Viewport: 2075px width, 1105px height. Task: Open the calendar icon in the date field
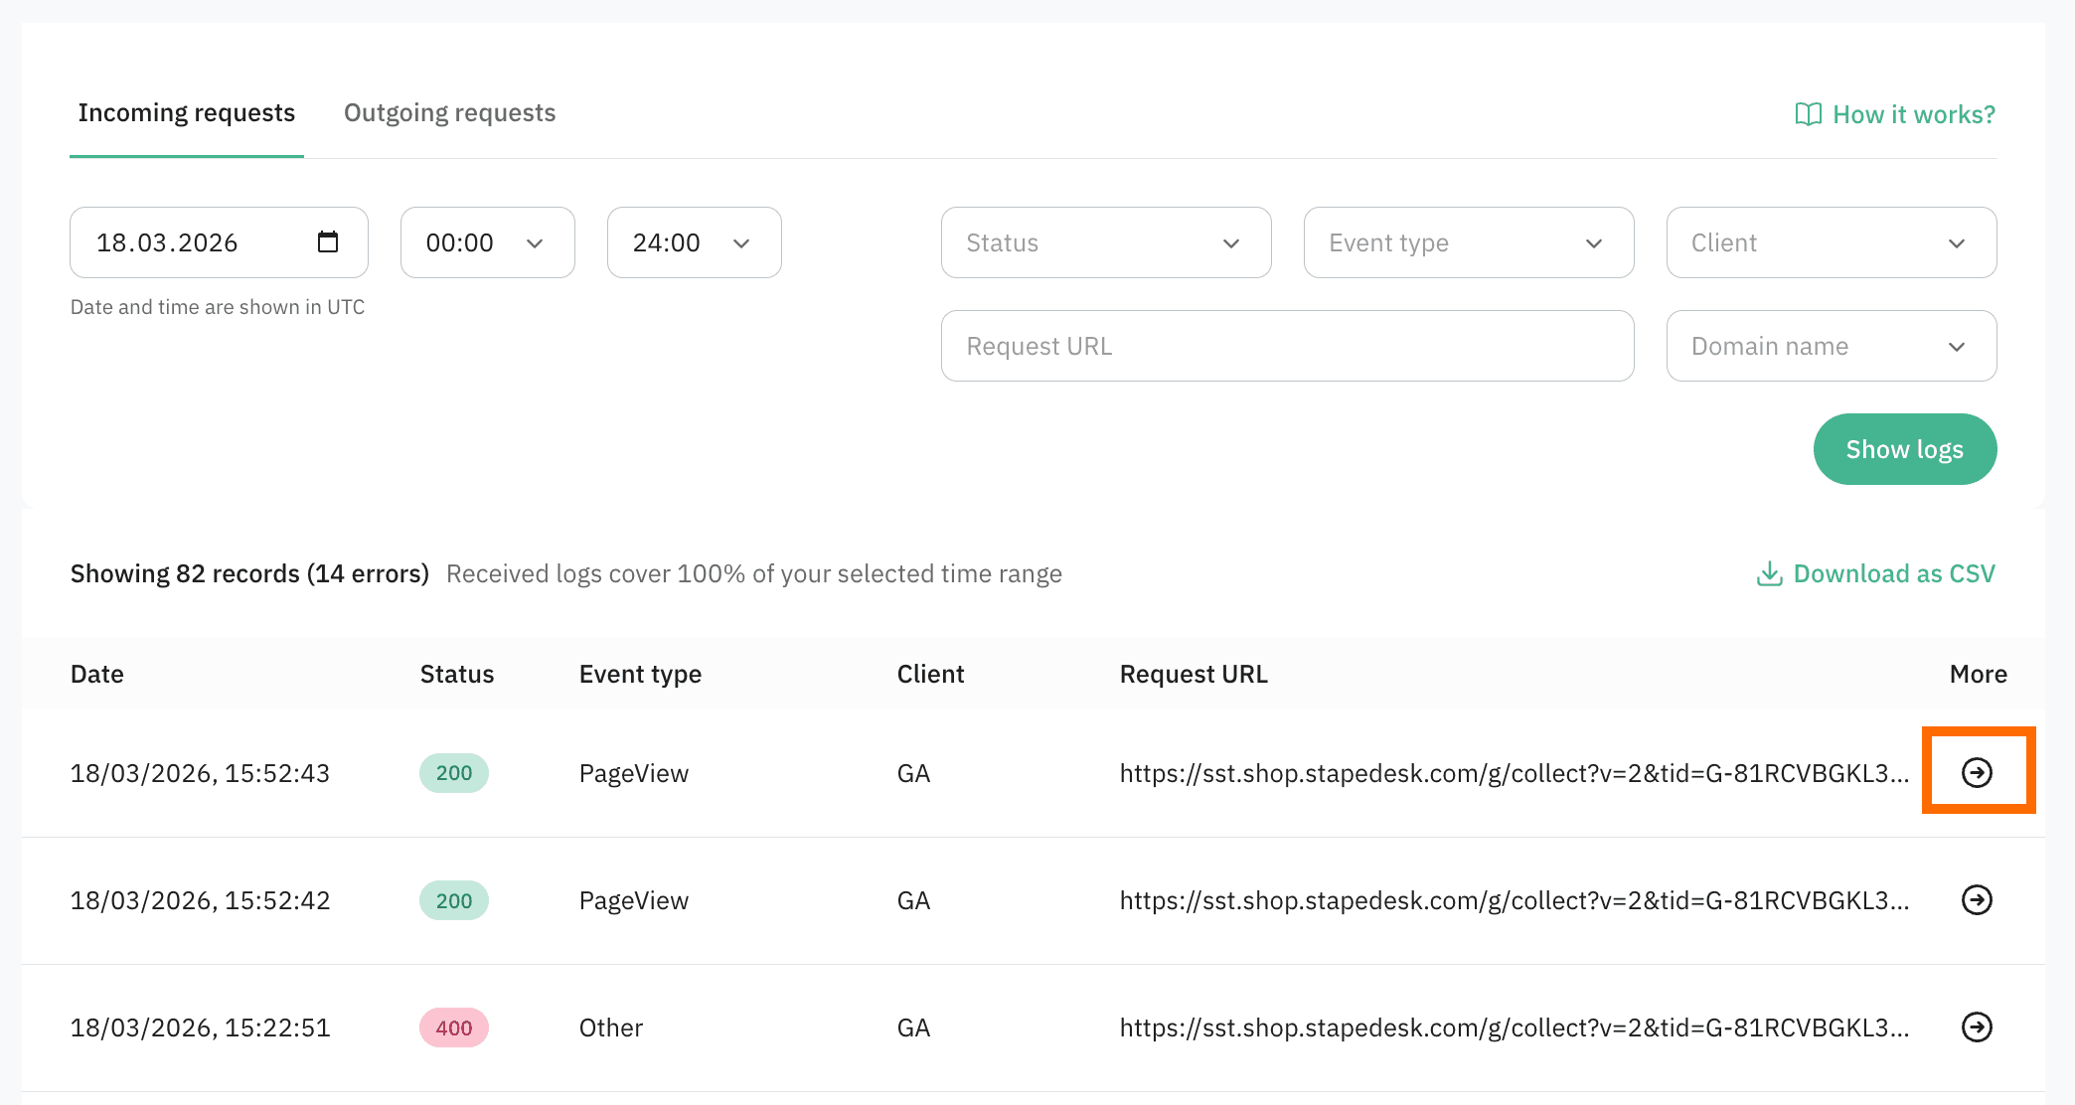330,241
